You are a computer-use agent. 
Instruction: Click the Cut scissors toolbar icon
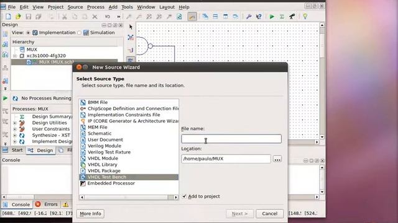65,17
